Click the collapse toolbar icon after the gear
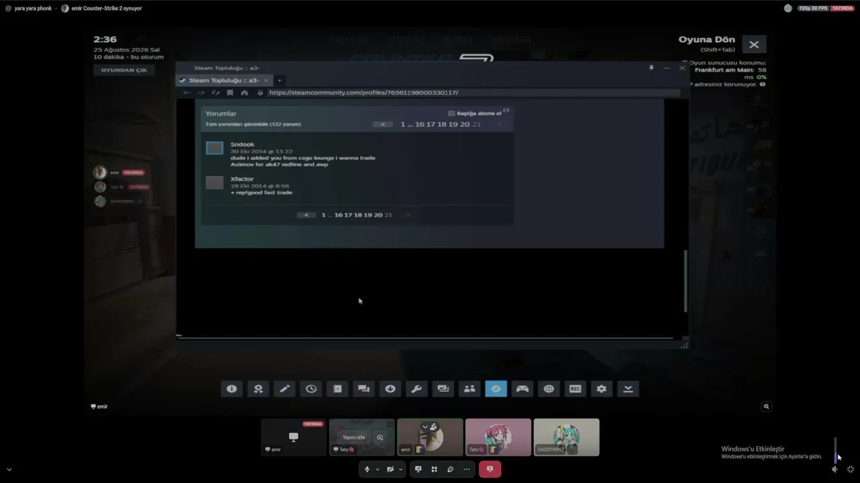 click(628, 388)
